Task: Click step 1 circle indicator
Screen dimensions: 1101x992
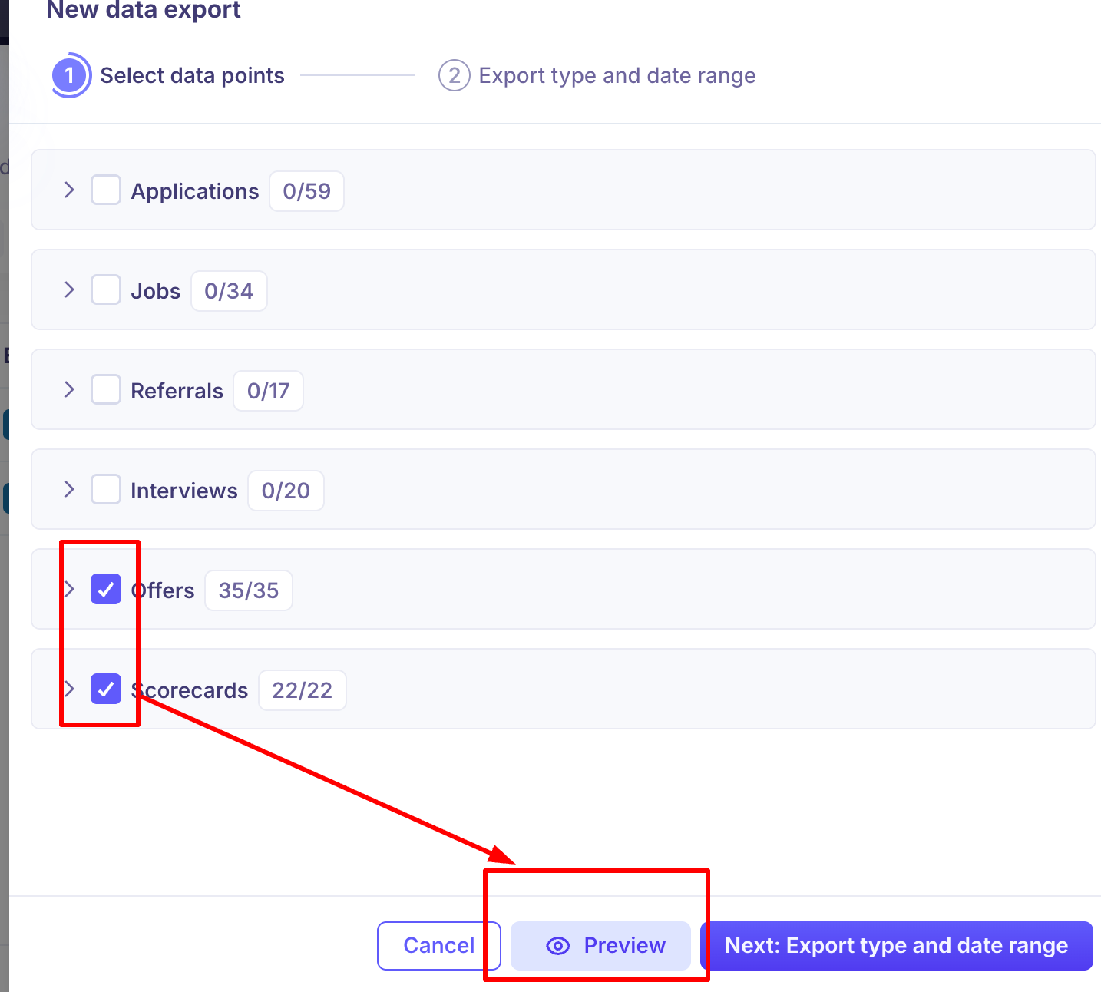Action: point(70,75)
